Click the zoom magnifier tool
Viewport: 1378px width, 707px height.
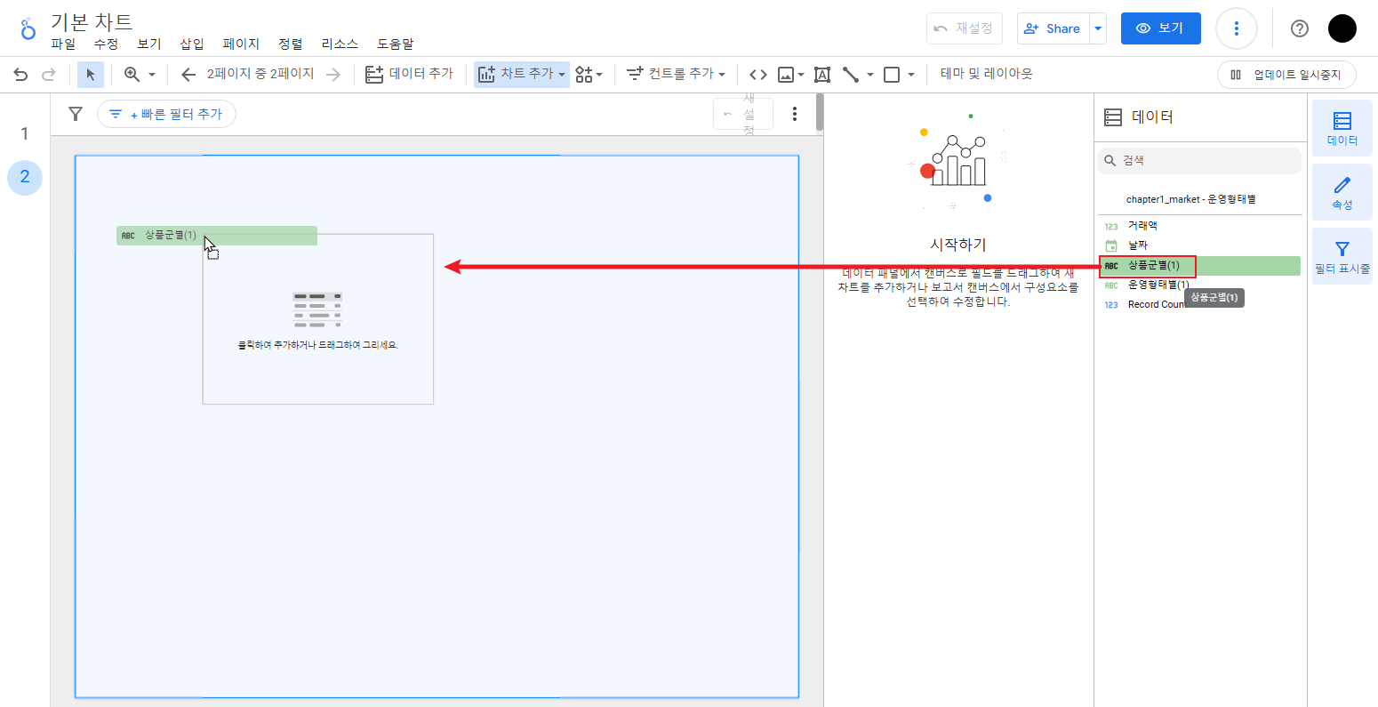click(x=132, y=75)
